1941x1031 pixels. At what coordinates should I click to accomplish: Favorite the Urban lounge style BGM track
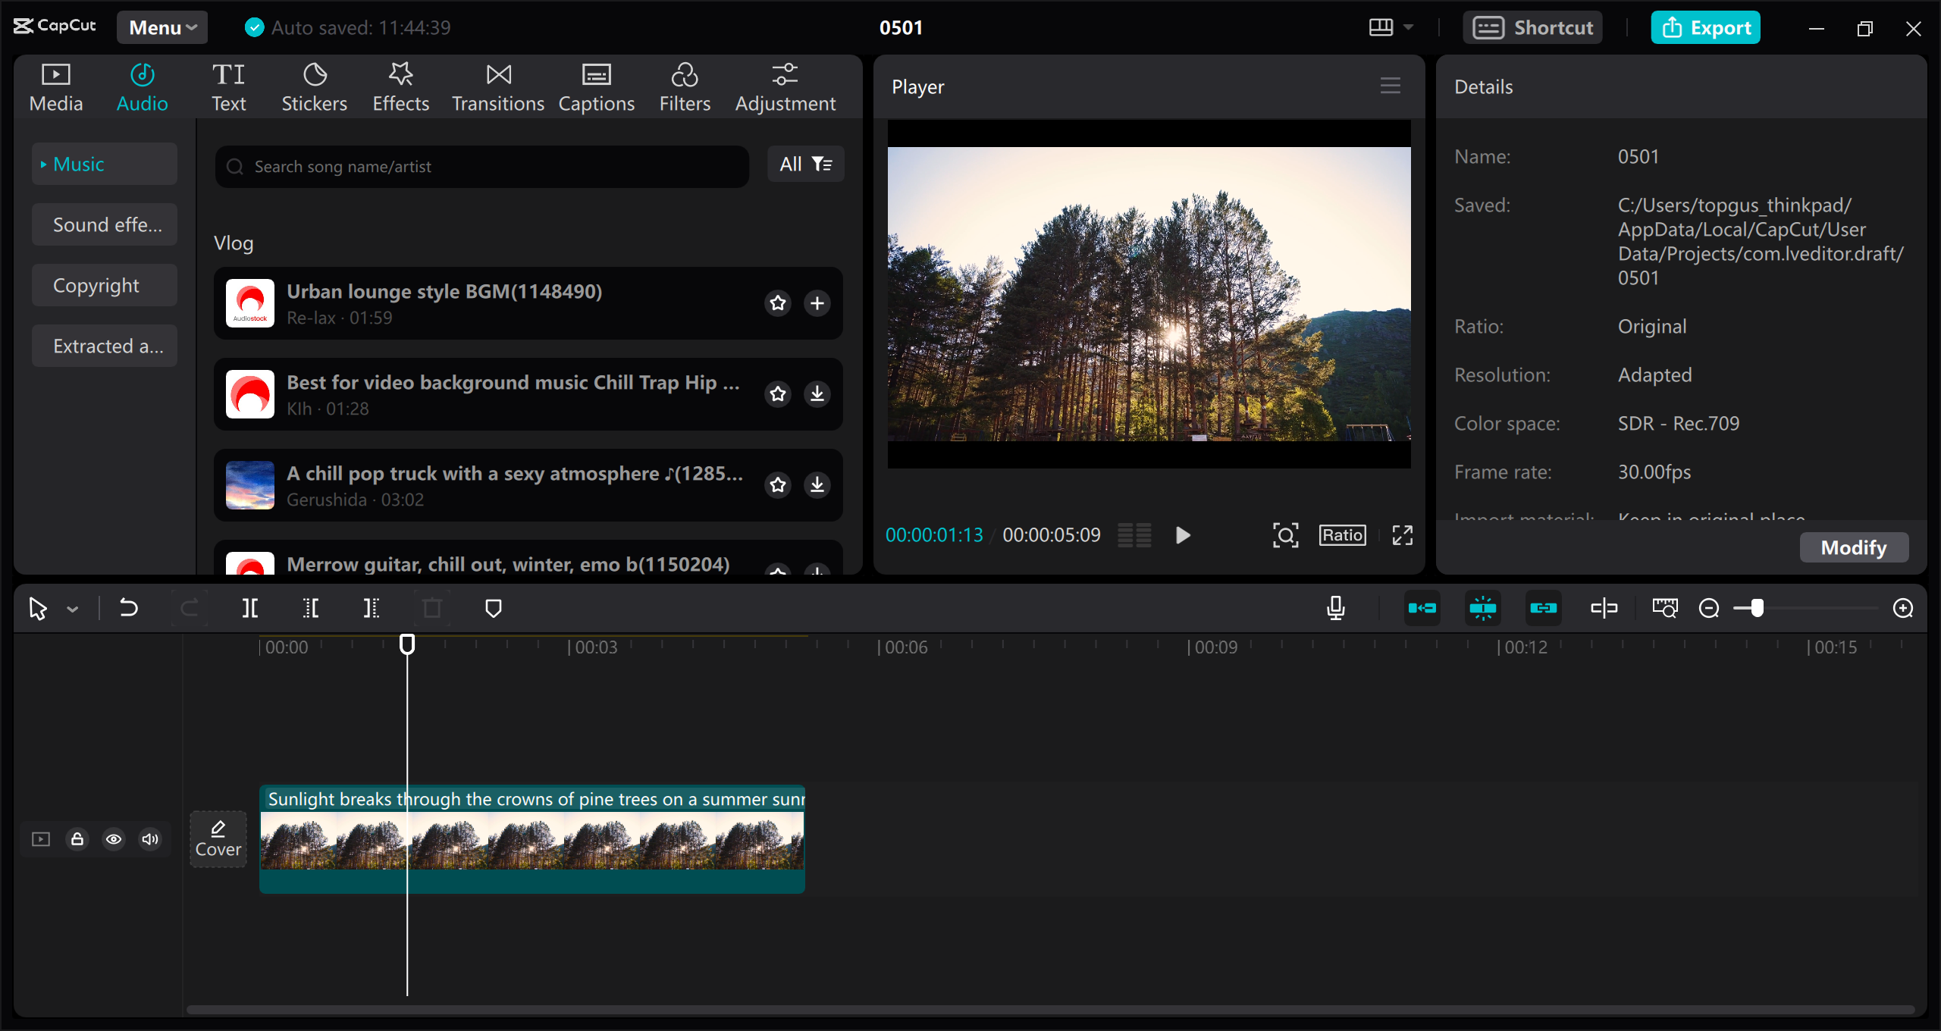tap(777, 302)
